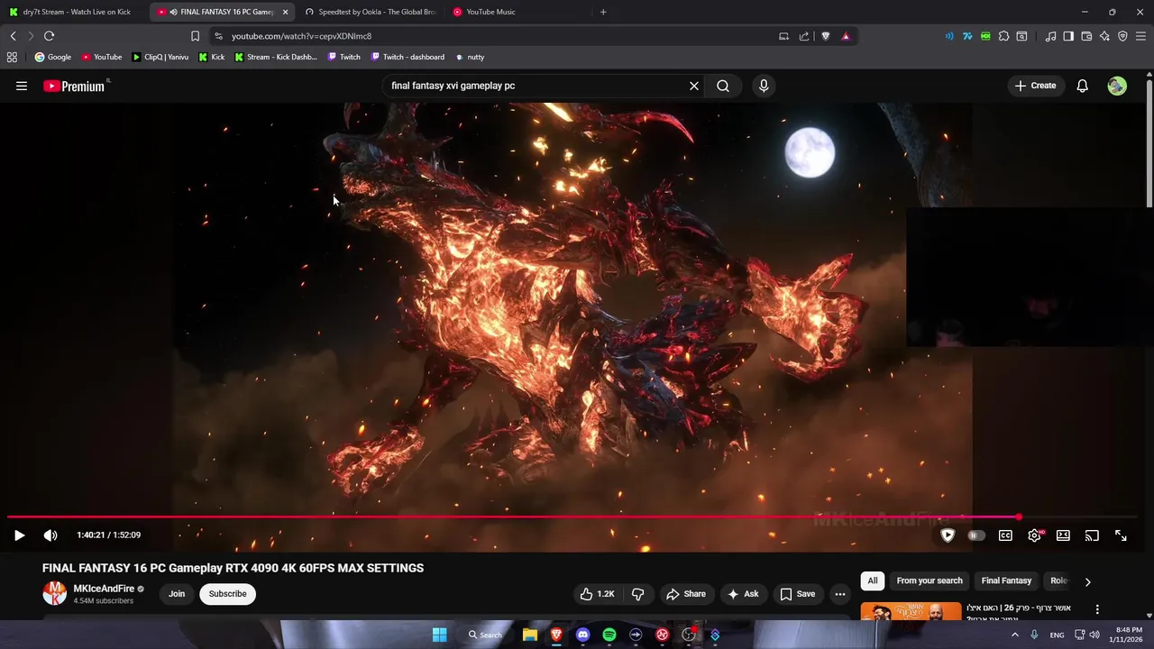Image resolution: width=1154 pixels, height=649 pixels.
Task: Open Spotify from taskbar
Action: pos(609,635)
